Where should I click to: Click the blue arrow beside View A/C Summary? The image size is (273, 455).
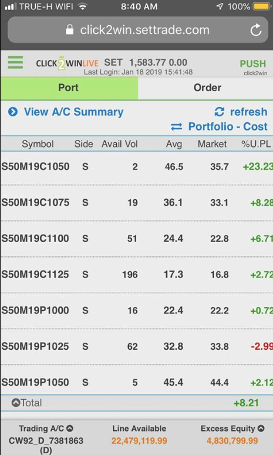tap(13, 112)
